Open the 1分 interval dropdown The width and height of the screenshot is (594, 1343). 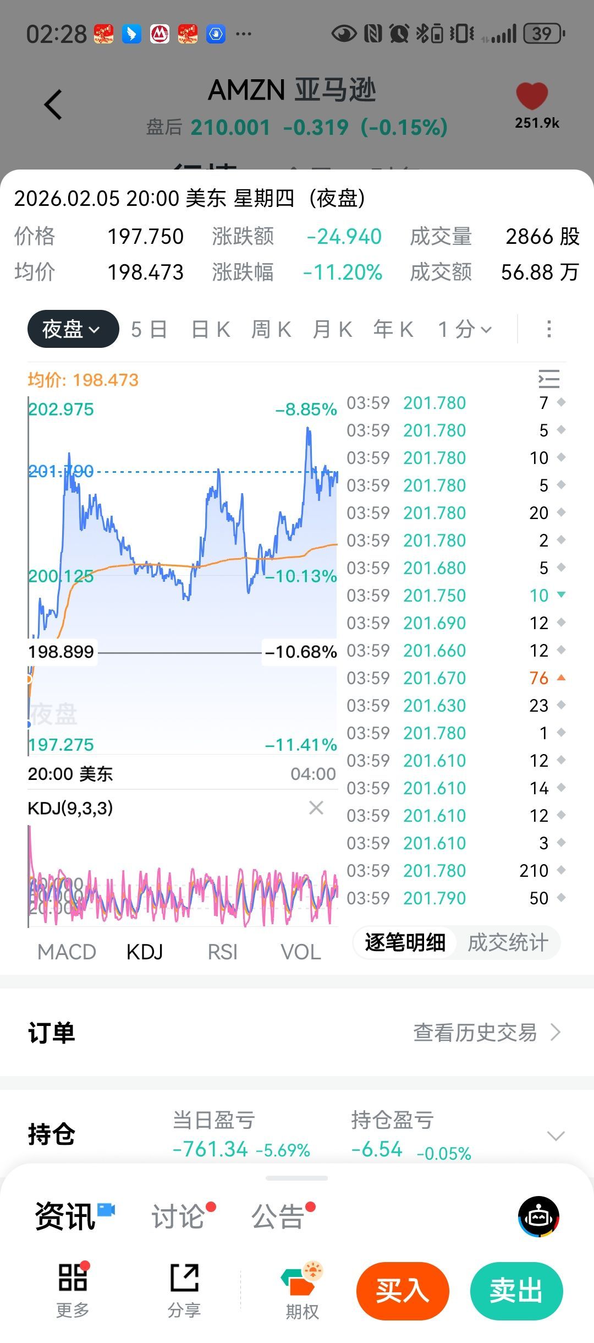click(465, 329)
